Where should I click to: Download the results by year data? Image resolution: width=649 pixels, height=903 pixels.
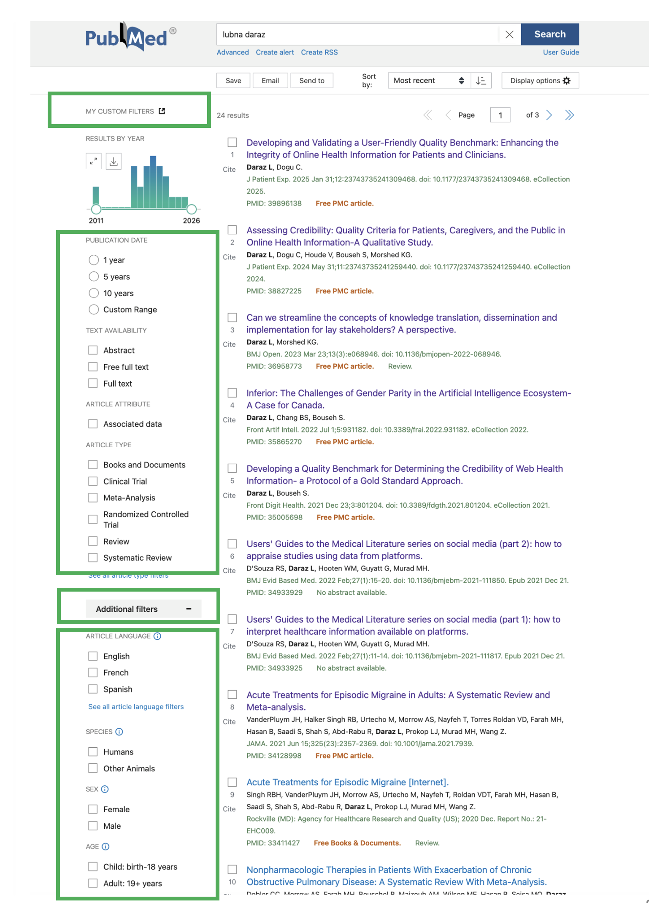tap(114, 161)
